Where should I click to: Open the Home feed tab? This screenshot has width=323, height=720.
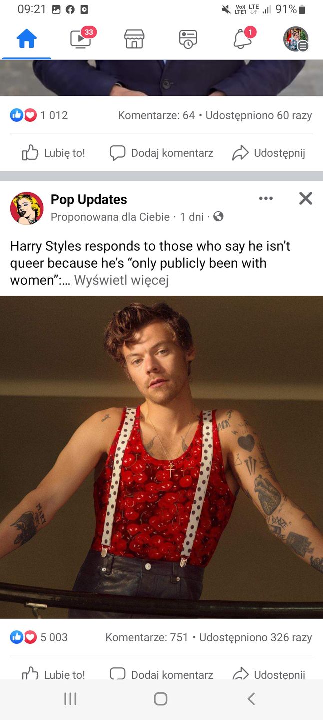27,39
